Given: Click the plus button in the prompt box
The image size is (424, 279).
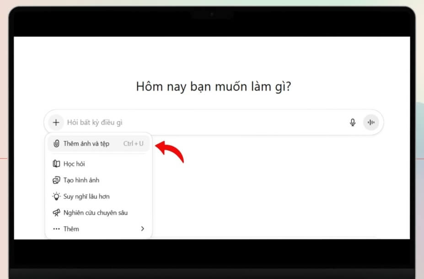Looking at the screenshot, I should tap(56, 122).
